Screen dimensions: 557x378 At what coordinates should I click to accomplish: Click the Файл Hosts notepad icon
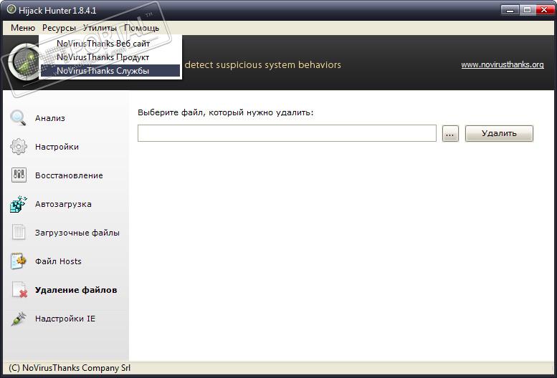point(19,261)
